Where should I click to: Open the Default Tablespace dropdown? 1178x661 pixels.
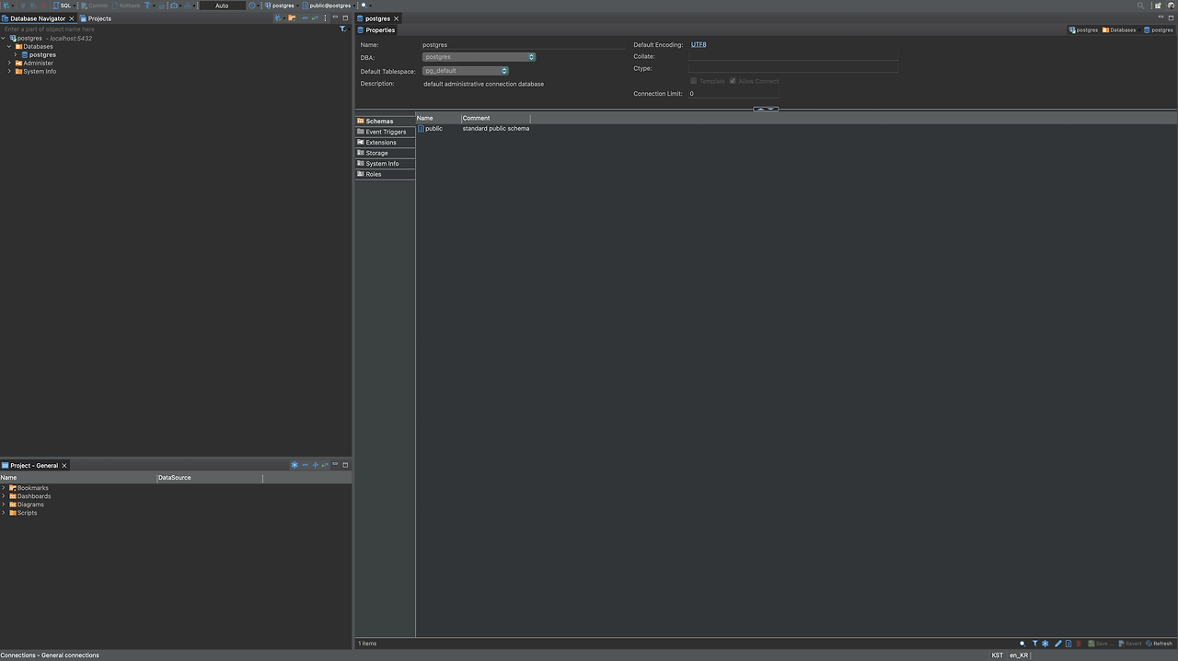coord(503,70)
